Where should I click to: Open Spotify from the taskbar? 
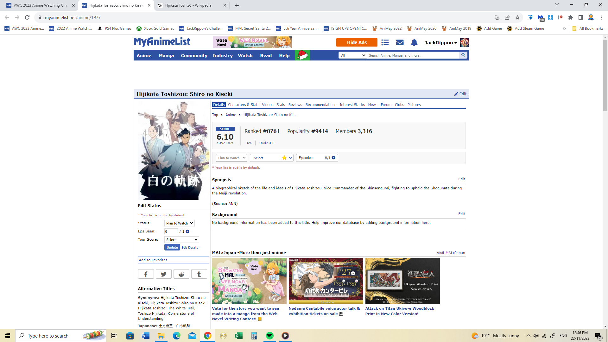(x=269, y=336)
